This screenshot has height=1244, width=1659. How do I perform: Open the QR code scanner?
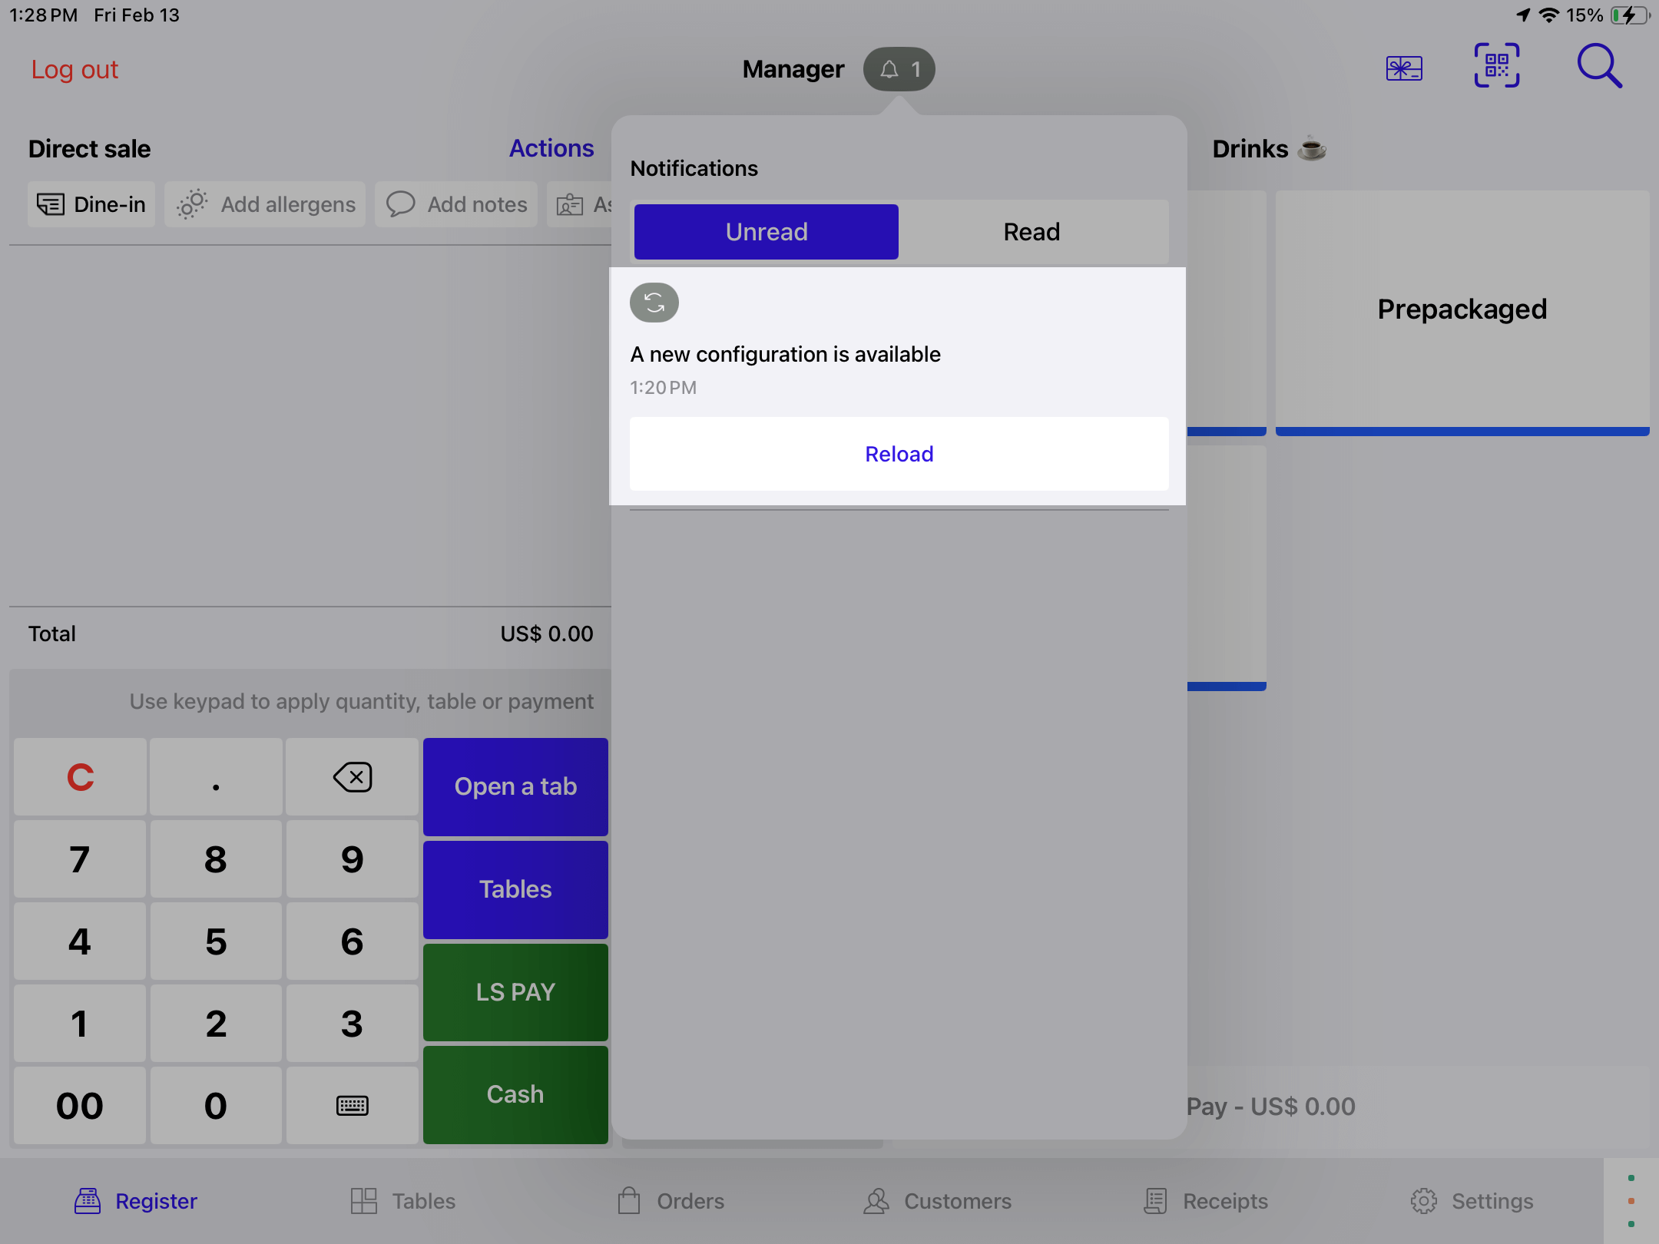coord(1498,66)
